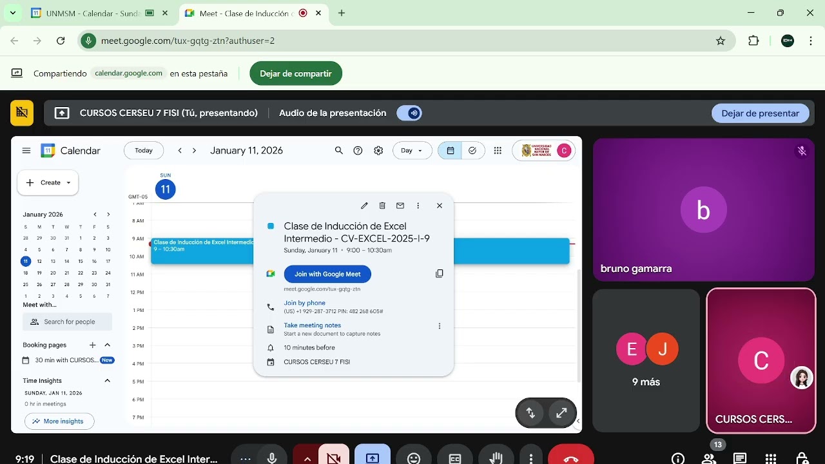The height and width of the screenshot is (464, 825).
Task: Raise hand in the meeting
Action: click(x=496, y=458)
